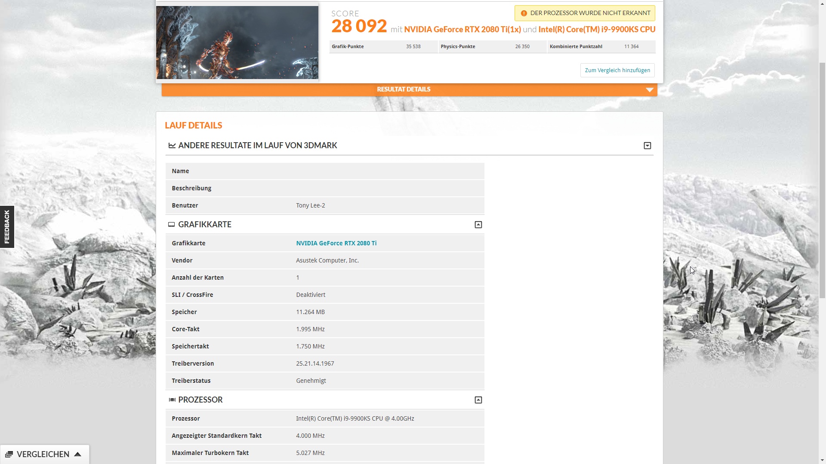The image size is (826, 464).
Task: Click the Intel Core i9-9900KS CPU score link
Action: [597, 30]
